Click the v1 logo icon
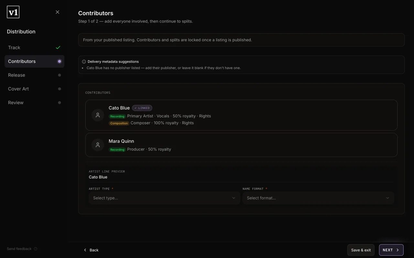Image resolution: width=414 pixels, height=258 pixels. coord(13,12)
